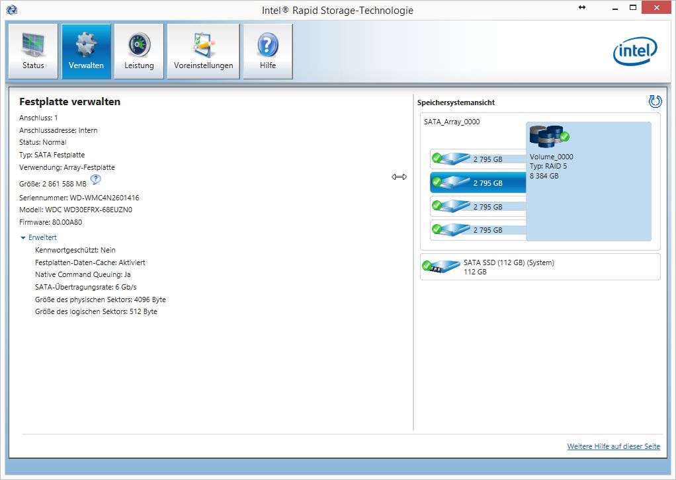Click the Typ: SATA Festplatte text

52,155
